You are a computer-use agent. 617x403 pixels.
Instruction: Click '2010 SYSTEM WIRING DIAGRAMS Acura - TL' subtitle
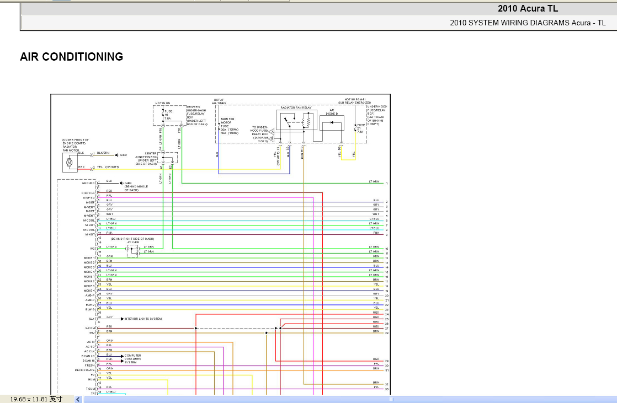pos(528,23)
